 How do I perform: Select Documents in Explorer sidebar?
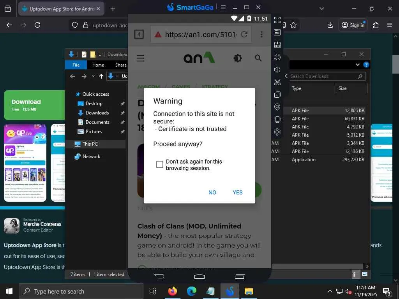click(x=97, y=122)
